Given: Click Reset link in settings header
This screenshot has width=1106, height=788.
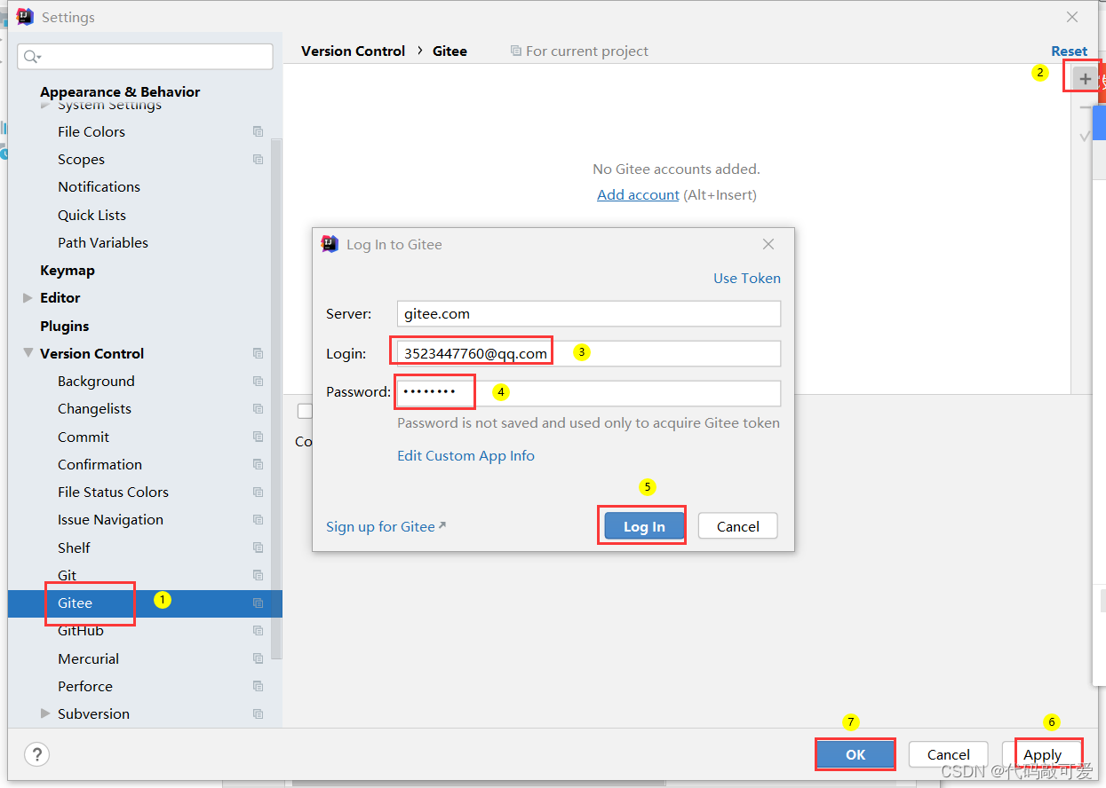Looking at the screenshot, I should [1069, 51].
